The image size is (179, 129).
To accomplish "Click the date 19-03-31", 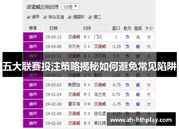I will coord(53,56).
